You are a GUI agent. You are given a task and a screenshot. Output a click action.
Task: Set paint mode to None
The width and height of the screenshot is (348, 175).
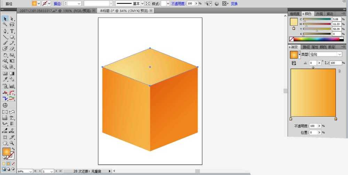pyautogui.click(x=13, y=164)
